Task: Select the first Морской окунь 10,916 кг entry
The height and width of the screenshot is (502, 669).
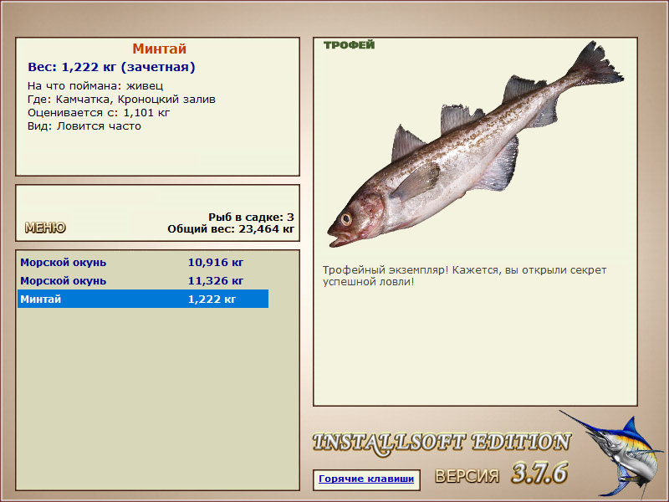Action: [143, 262]
